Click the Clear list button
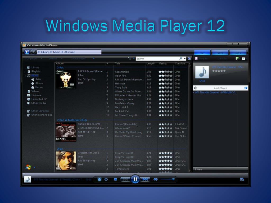Viewport: 271px width, 203px height. pos(222,58)
